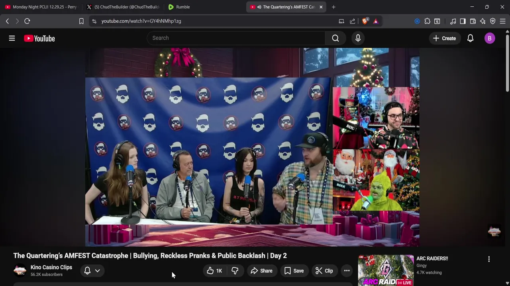Open the browser main hamburger menu

(502, 21)
